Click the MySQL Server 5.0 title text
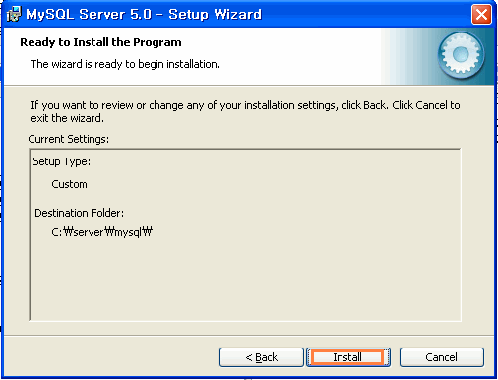 (x=144, y=15)
